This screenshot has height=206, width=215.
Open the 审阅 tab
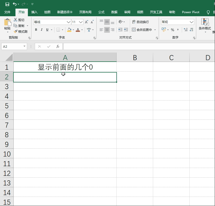click(x=127, y=12)
